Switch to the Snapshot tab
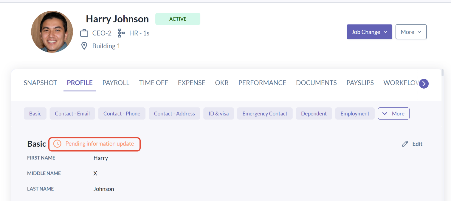The height and width of the screenshot is (201, 451). coord(40,83)
